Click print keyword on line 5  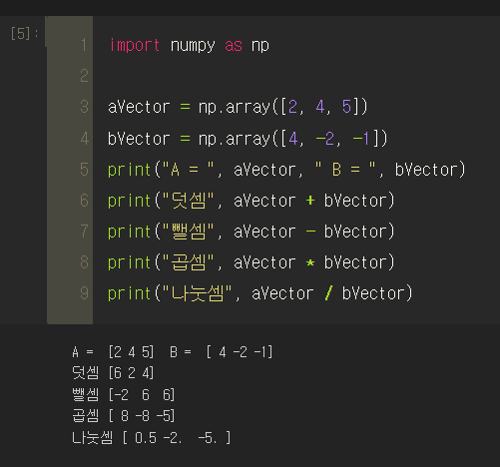pyautogui.click(x=130, y=170)
